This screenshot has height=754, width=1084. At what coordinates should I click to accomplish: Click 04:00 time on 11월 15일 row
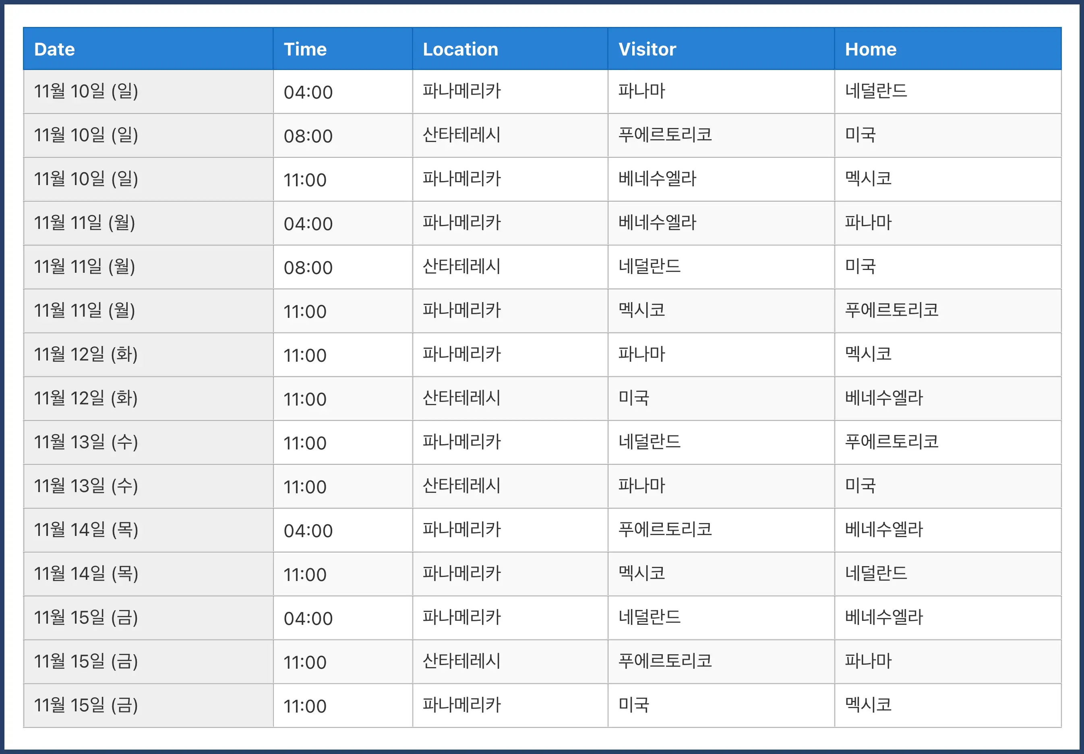[308, 618]
